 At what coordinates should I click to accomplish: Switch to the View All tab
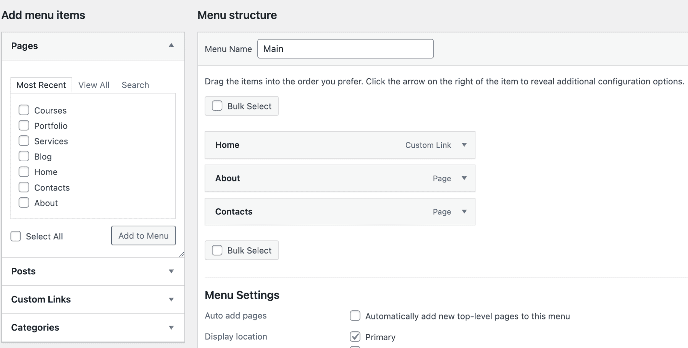click(x=94, y=85)
